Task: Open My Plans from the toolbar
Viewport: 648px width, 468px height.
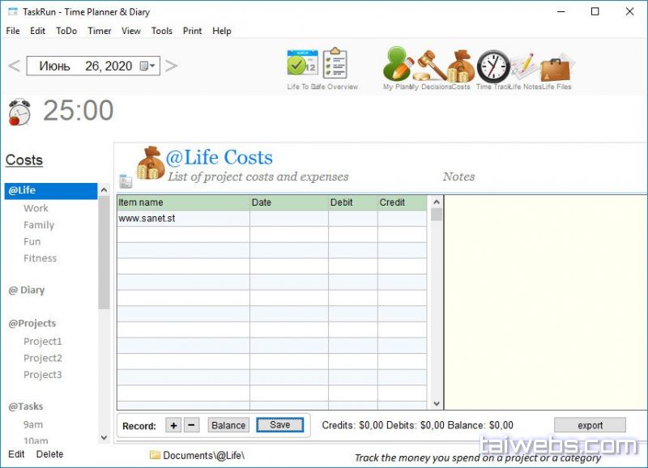Action: [x=398, y=65]
